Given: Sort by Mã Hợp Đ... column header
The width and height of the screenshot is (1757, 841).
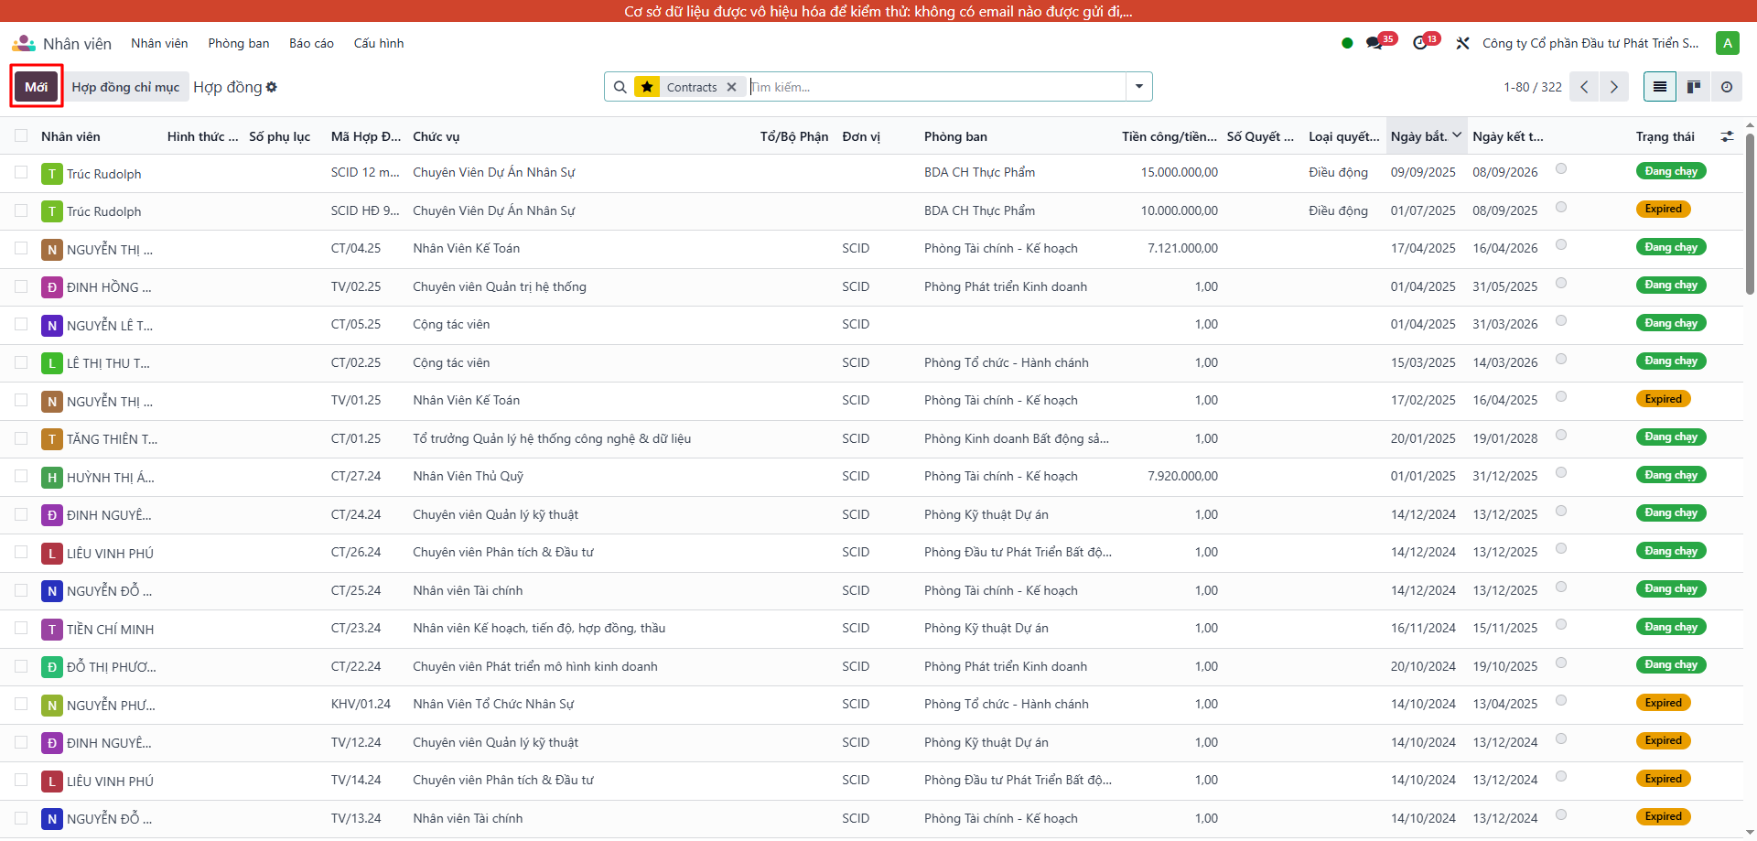Looking at the screenshot, I should point(366,136).
